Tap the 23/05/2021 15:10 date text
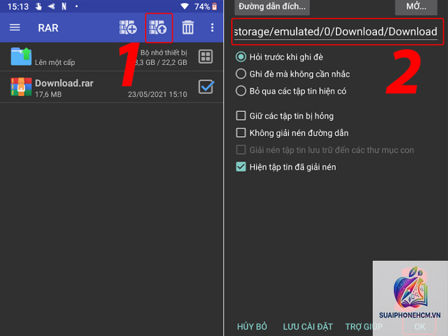The width and height of the screenshot is (448, 336). (x=157, y=95)
